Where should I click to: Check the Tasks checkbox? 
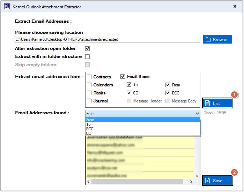point(89,93)
